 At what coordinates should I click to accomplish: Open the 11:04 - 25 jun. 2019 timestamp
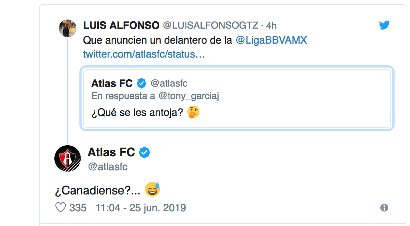coord(141,208)
